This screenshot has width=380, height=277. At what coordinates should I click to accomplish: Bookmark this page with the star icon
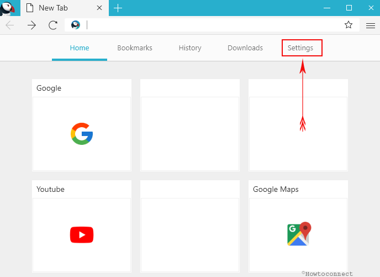click(349, 25)
